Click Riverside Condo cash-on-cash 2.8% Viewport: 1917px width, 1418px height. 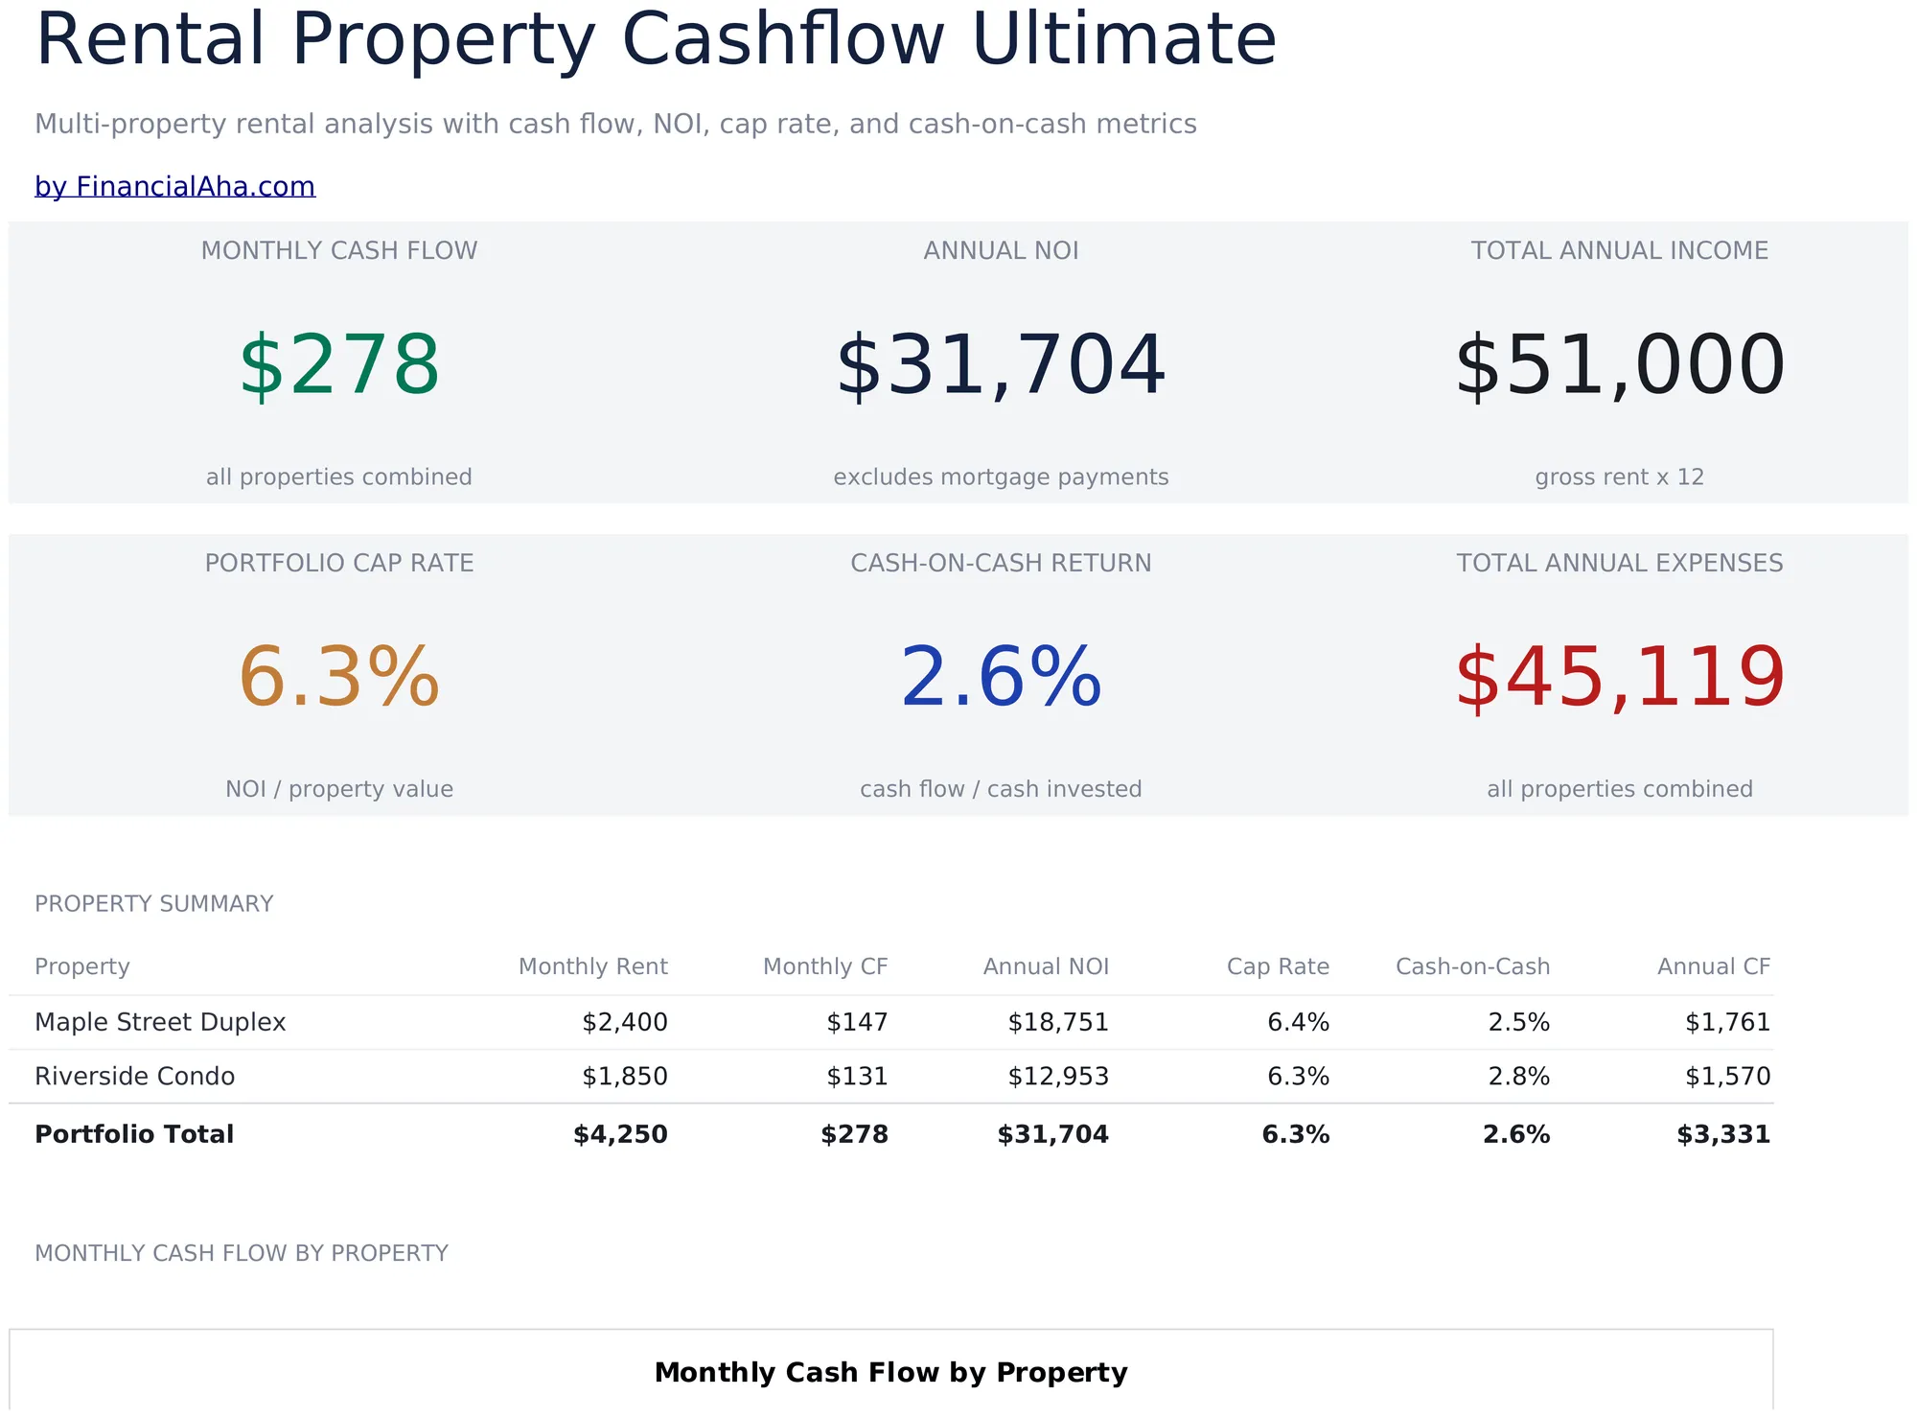(1518, 1076)
